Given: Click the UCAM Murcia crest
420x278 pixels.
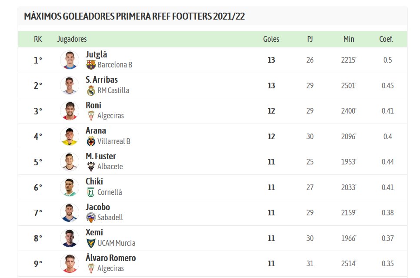Looking at the screenshot, I should pyautogui.click(x=91, y=243).
